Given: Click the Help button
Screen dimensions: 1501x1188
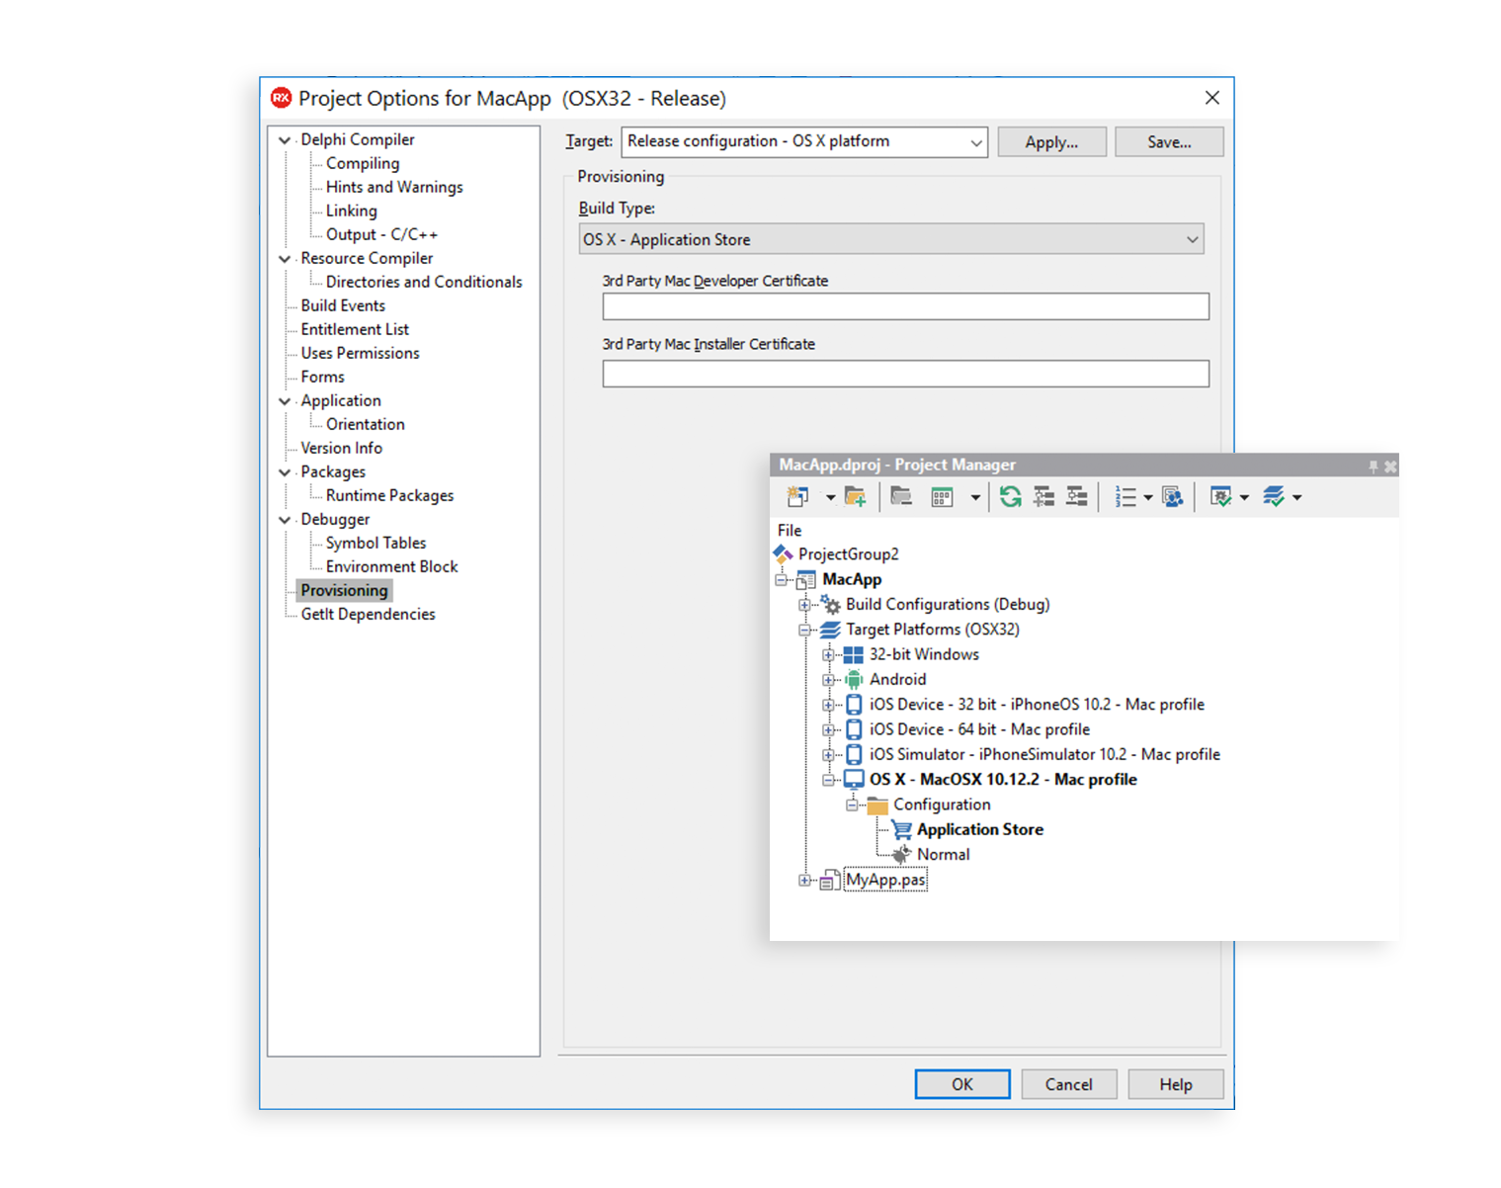Looking at the screenshot, I should click(1176, 1084).
